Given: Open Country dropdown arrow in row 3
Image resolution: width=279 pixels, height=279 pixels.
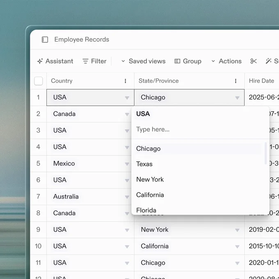Looking at the screenshot, I should coord(127,131).
